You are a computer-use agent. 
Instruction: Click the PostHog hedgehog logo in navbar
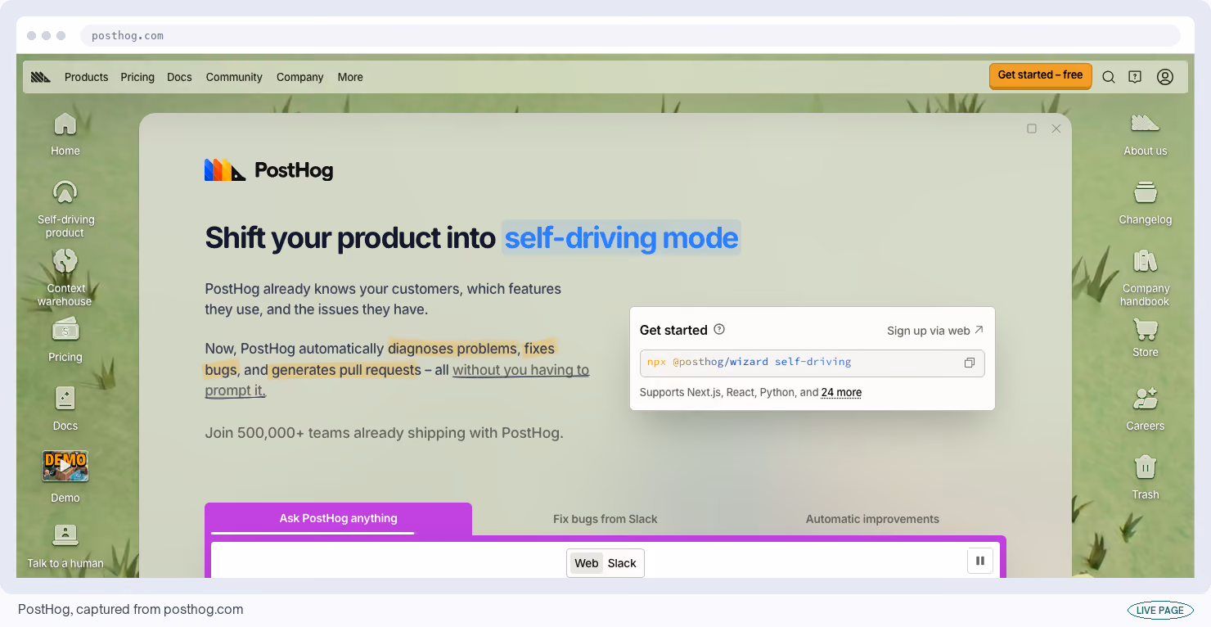[x=41, y=77]
